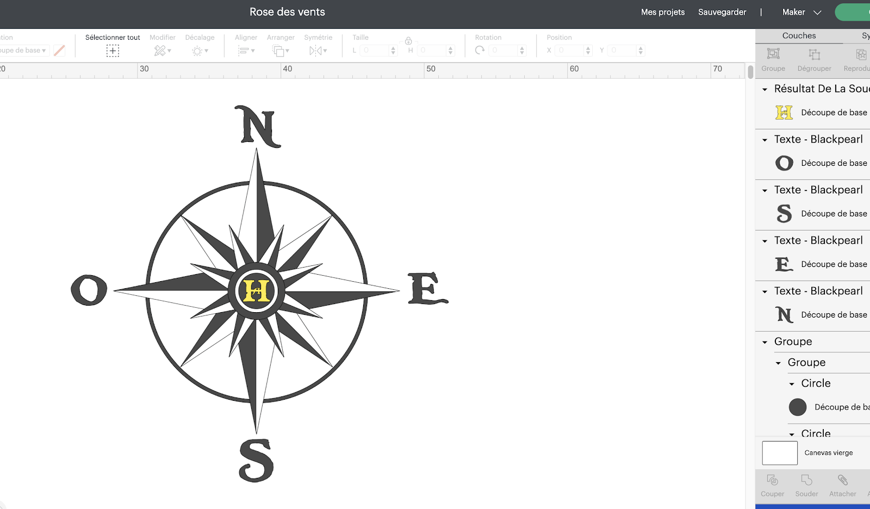Image resolution: width=870 pixels, height=509 pixels.
Task: Collapse the Texte - Blackpearl layer above O
Action: 765,140
